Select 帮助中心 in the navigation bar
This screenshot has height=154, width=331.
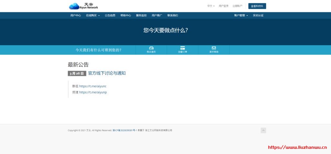125,15
